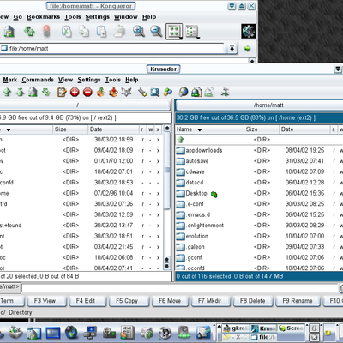
Task: Open the Go menu in Konqueror
Action: [x=18, y=17]
